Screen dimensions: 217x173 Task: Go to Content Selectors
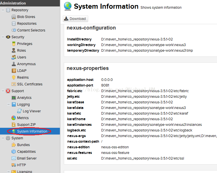point(31,30)
